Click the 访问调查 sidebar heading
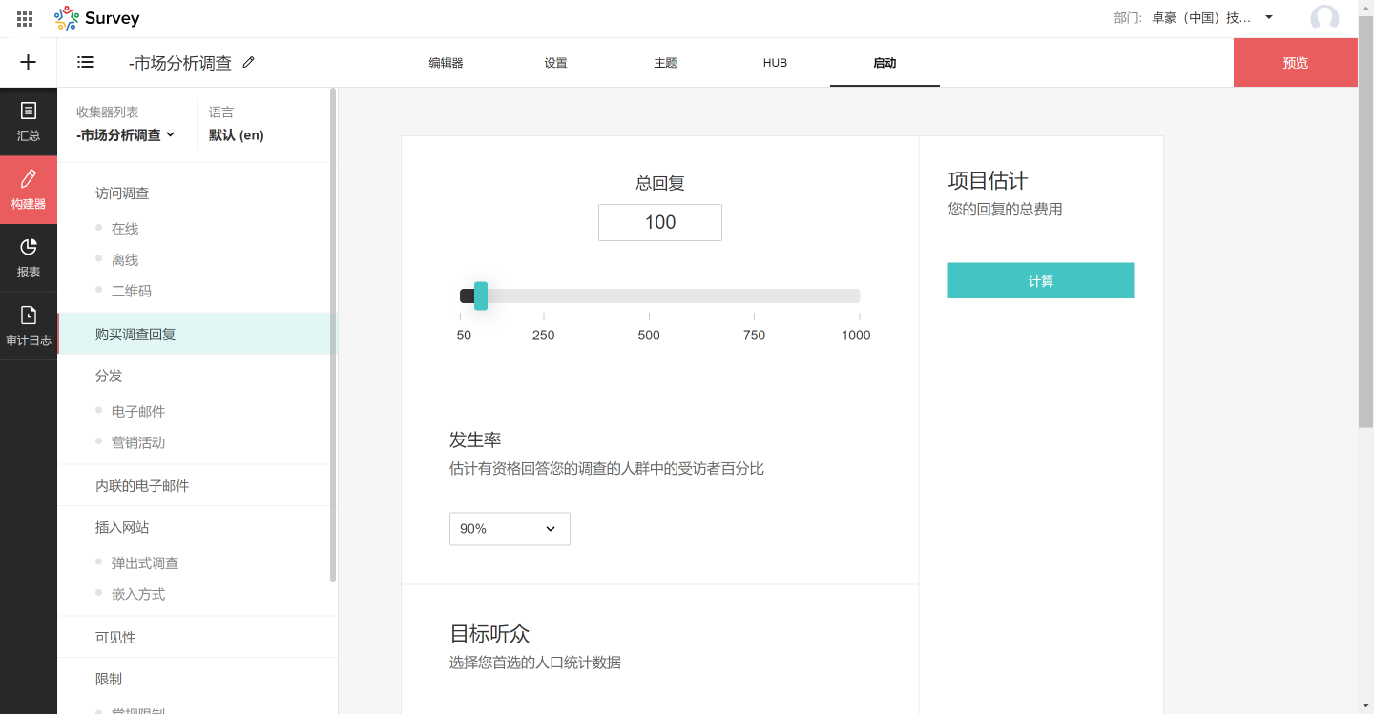This screenshot has width=1374, height=714. coord(122,194)
